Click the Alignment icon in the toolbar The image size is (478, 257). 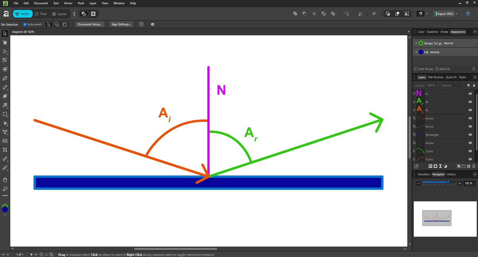point(374,14)
